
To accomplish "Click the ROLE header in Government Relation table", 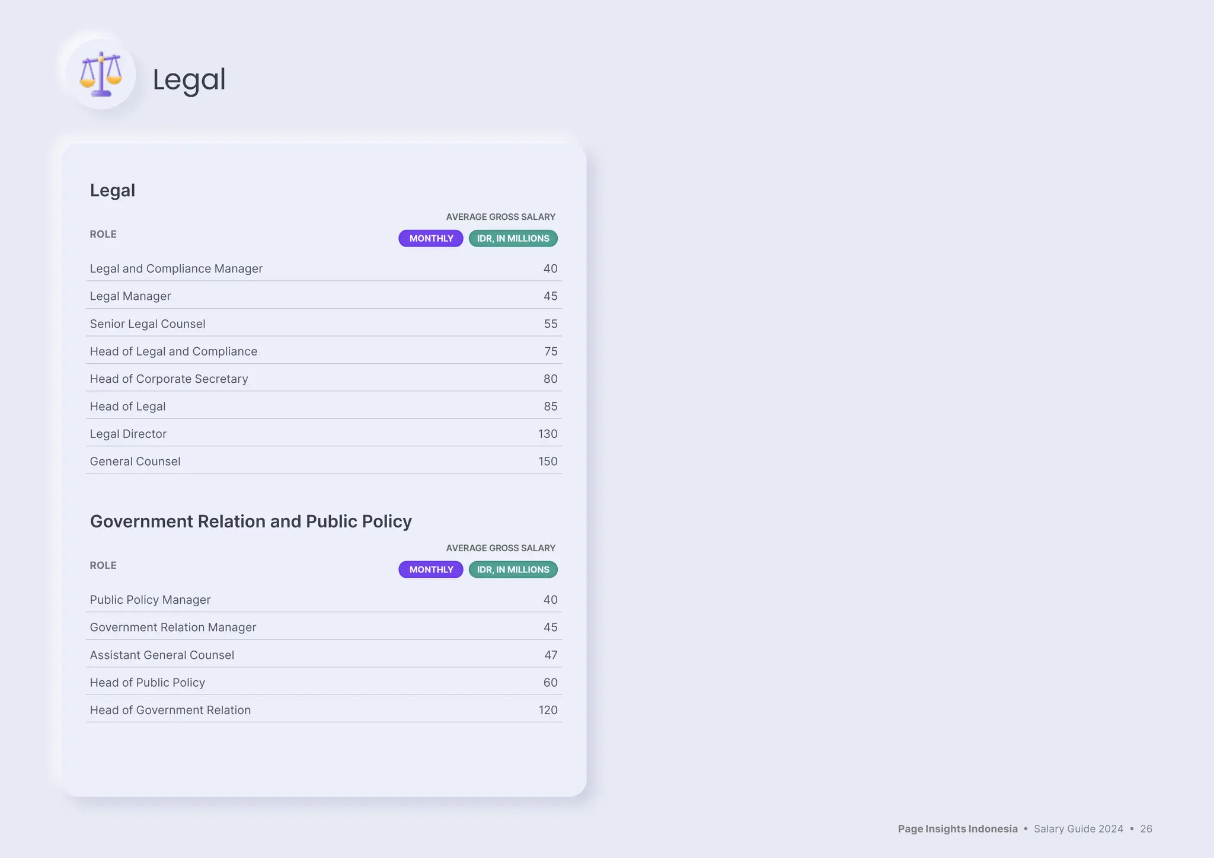I will [x=103, y=565].
